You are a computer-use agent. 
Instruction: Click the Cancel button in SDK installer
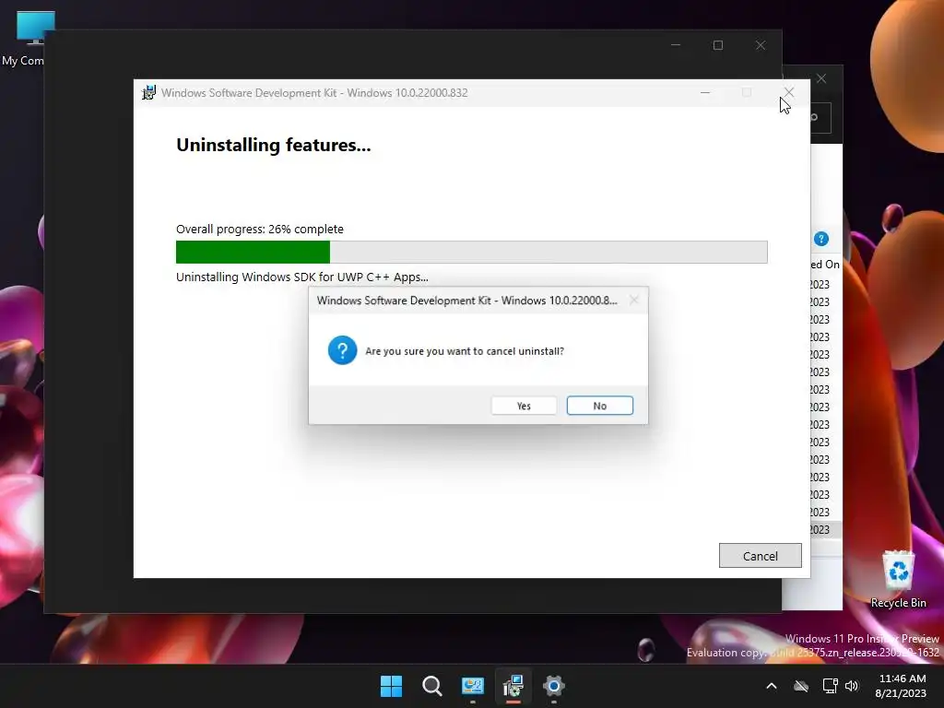[x=760, y=556]
